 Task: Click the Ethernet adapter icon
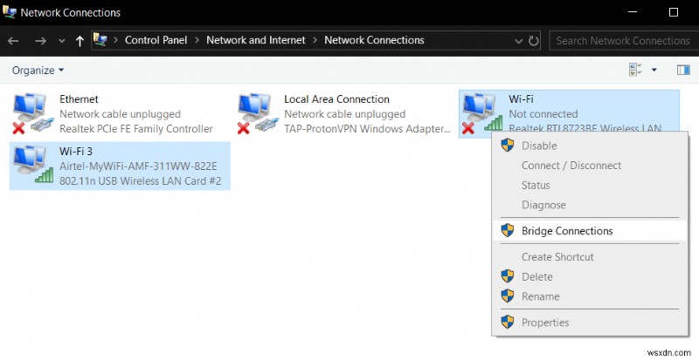tap(33, 113)
